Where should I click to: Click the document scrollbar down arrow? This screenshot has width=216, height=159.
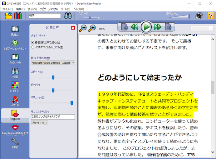click(x=213, y=152)
